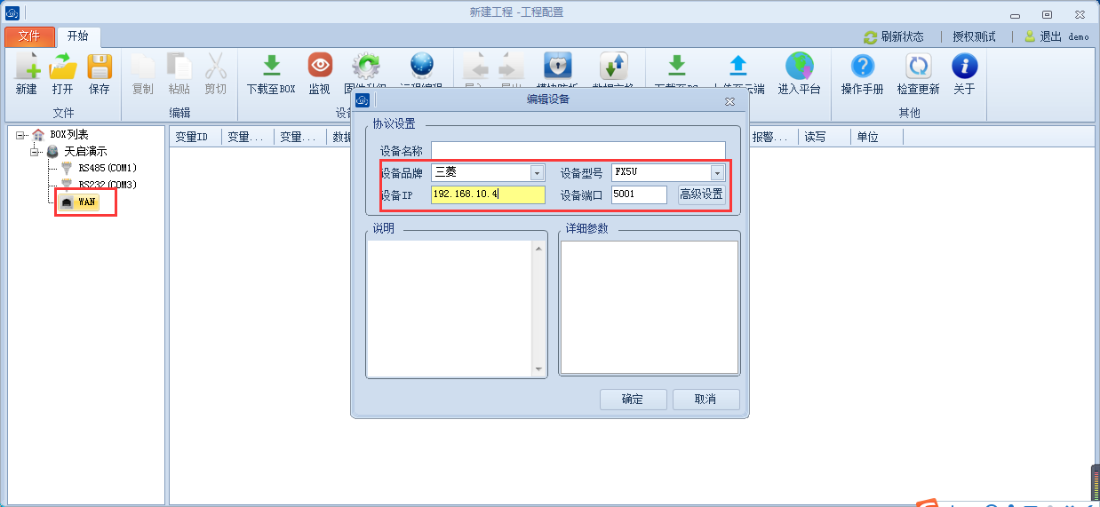The height and width of the screenshot is (507, 1100).
Task: Click the download to PC green arrow icon
Action: pyautogui.click(x=676, y=67)
